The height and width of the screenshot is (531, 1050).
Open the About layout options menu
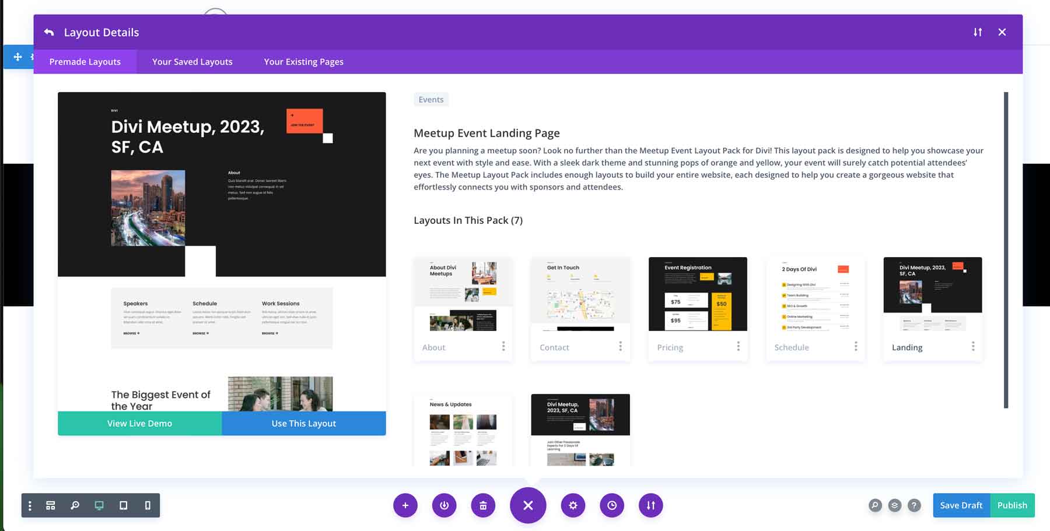503,346
